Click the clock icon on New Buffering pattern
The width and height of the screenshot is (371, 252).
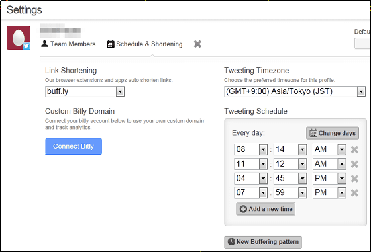pos(231,242)
